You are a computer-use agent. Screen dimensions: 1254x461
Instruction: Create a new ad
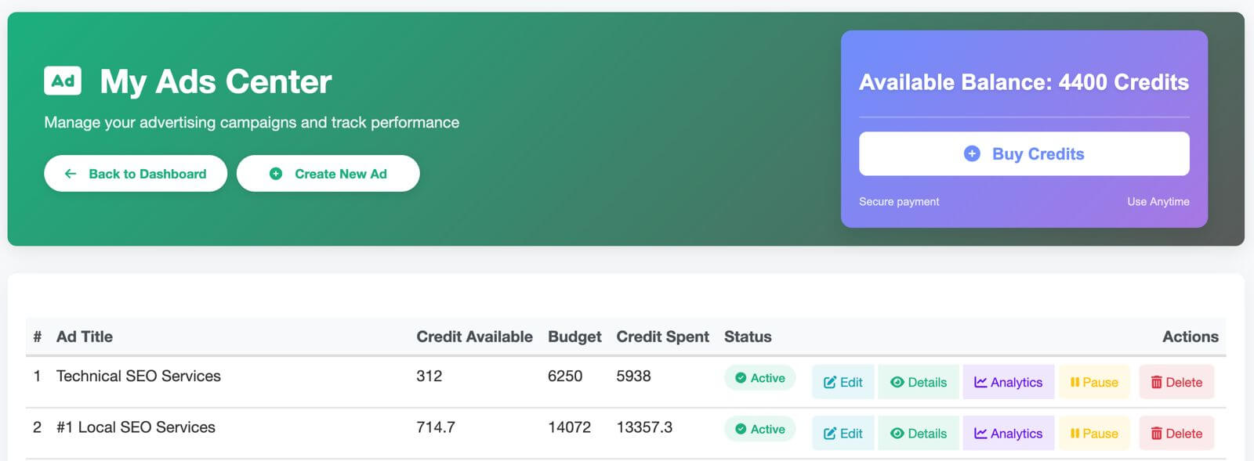click(x=328, y=174)
